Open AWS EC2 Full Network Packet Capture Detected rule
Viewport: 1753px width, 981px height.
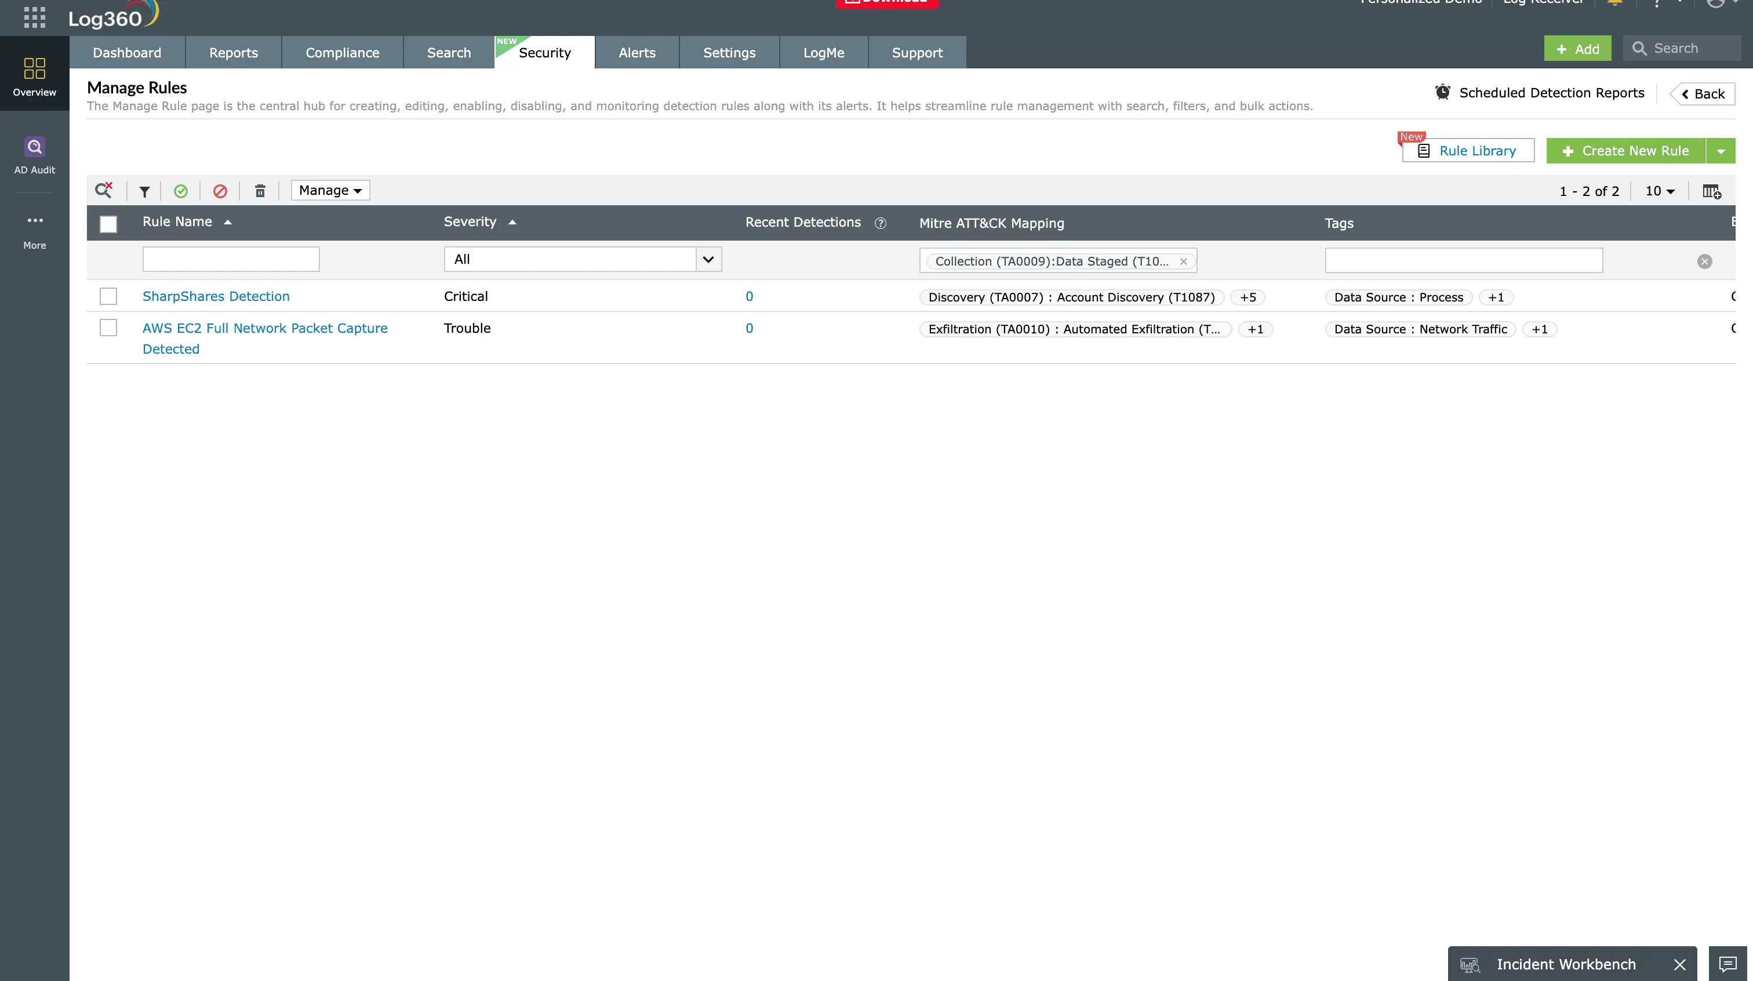click(x=265, y=339)
